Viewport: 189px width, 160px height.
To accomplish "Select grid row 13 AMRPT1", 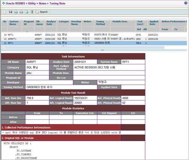I will tap(94, 39).
